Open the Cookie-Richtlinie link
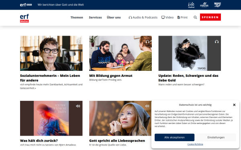This screenshot has height=150, width=241. pyautogui.click(x=195, y=144)
